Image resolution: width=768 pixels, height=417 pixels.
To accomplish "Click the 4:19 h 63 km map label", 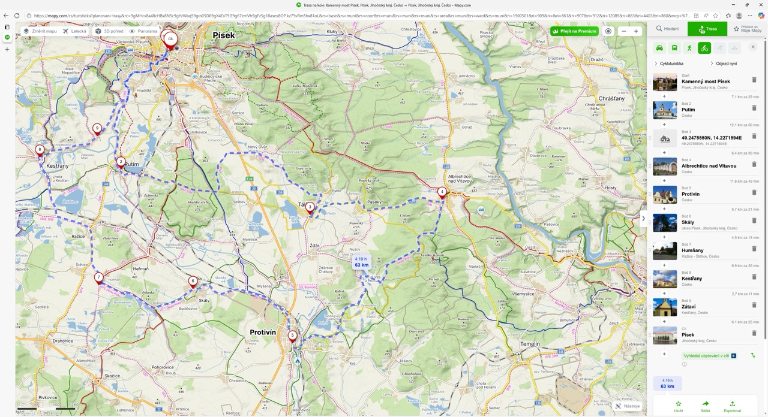I will coord(361,262).
